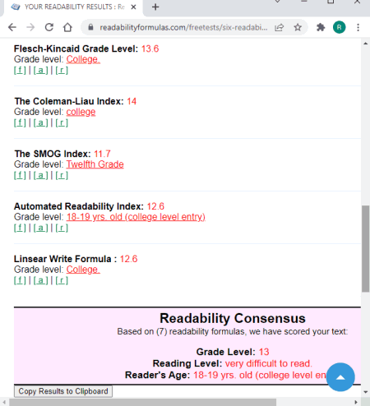The image size is (370, 406).
Task: Click the Coleman-Liau score 14
Action: coord(132,101)
